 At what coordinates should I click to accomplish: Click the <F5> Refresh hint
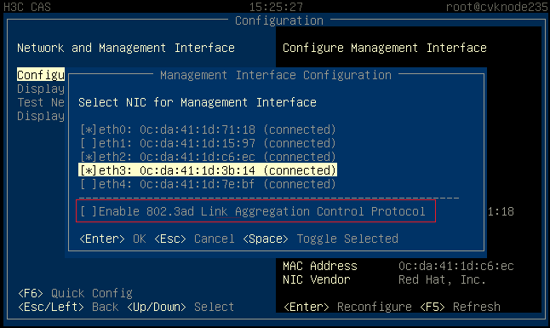(x=461, y=307)
